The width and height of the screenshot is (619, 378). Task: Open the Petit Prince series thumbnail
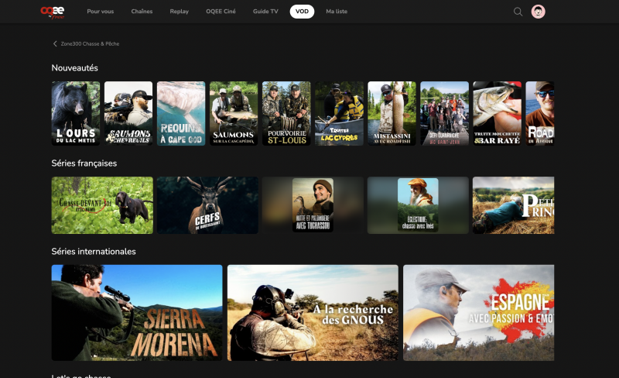tap(514, 205)
